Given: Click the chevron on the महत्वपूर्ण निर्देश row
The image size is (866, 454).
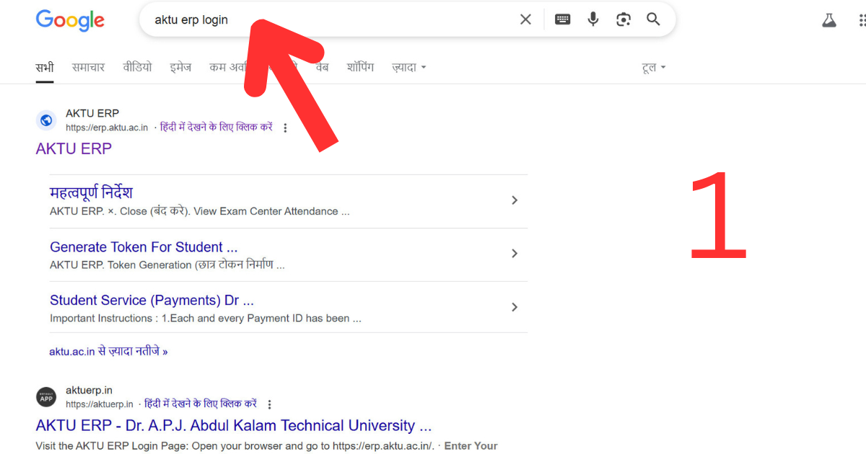Looking at the screenshot, I should (515, 200).
